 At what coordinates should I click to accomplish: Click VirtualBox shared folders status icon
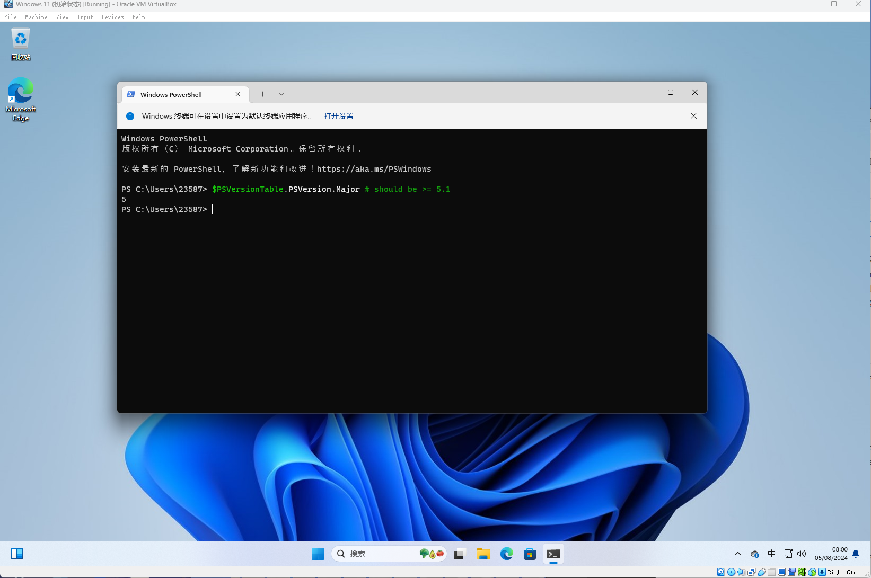(x=771, y=572)
